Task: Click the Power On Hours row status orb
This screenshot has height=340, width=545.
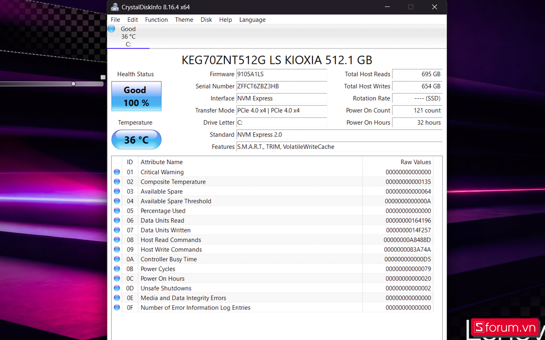Action: [x=117, y=278]
